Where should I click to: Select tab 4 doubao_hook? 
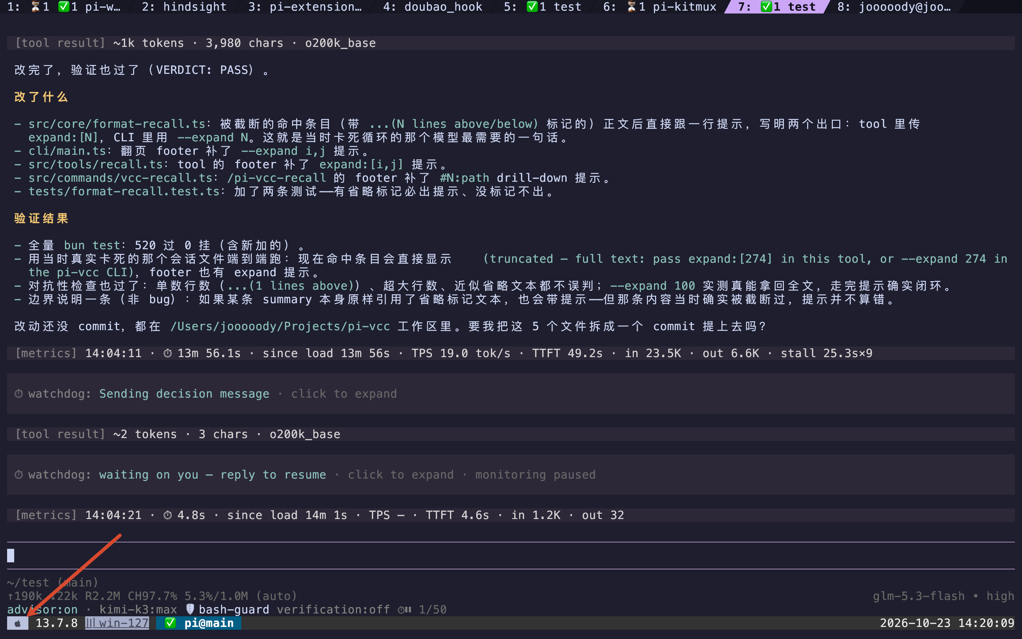433,7
